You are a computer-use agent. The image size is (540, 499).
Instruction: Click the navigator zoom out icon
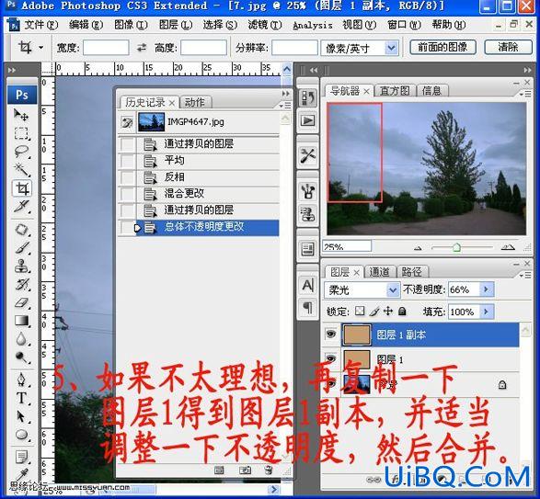418,248
